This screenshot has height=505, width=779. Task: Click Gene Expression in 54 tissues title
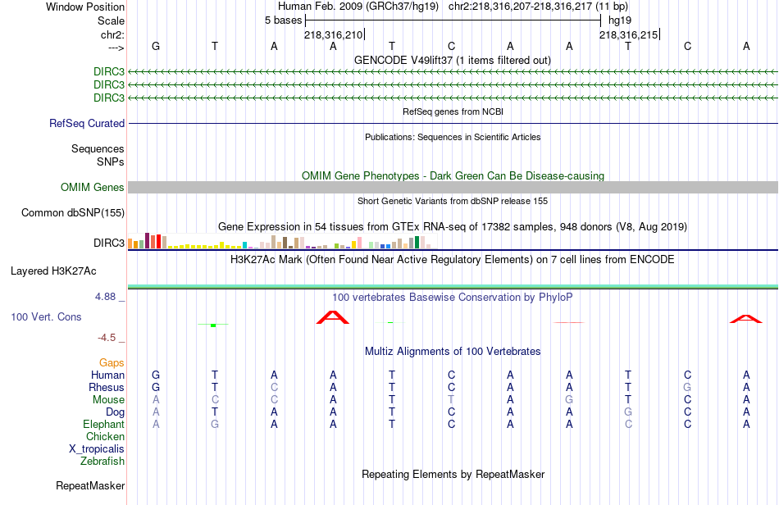(x=453, y=227)
